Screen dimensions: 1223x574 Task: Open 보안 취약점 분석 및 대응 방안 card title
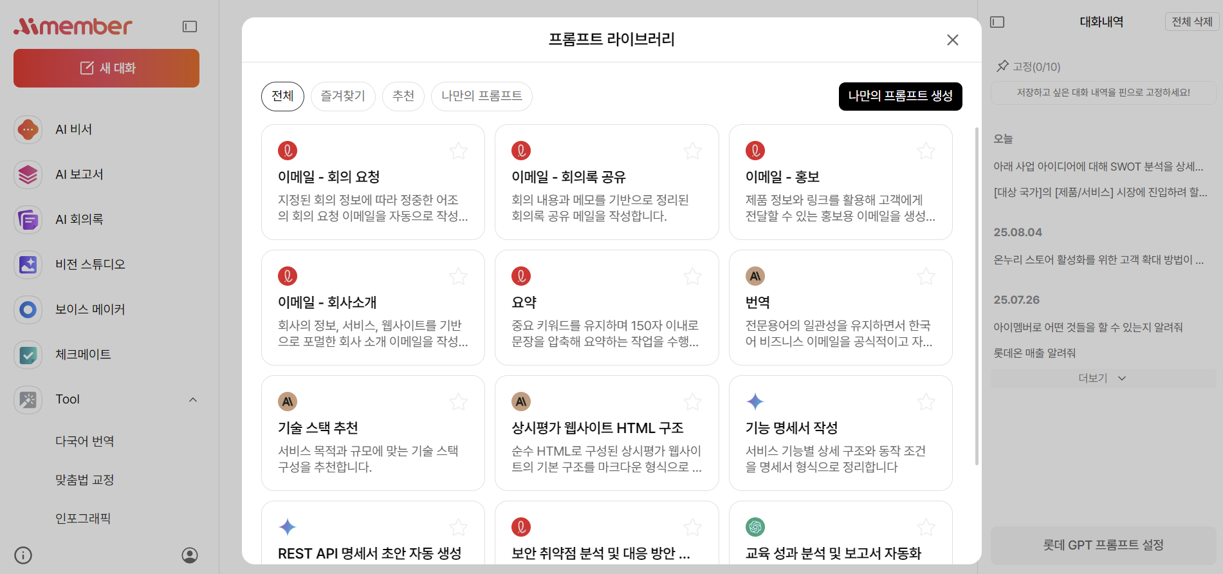[600, 553]
